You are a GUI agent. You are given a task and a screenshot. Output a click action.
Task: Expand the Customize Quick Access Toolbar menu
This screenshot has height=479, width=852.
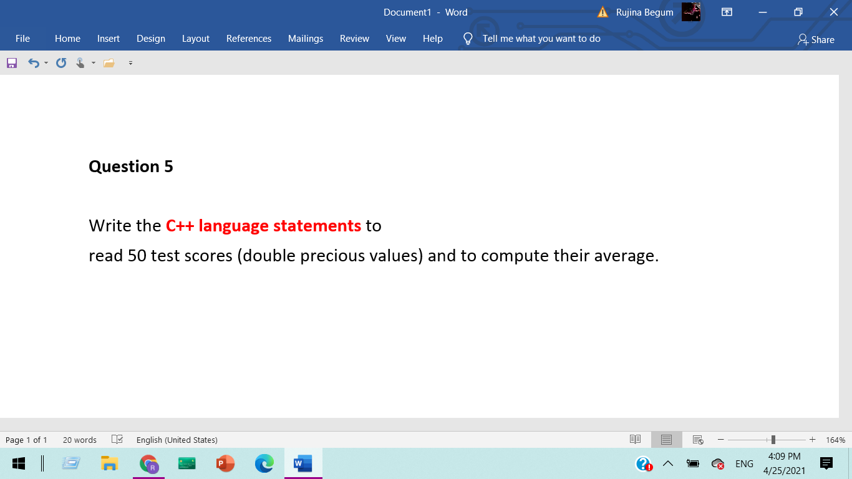click(130, 62)
